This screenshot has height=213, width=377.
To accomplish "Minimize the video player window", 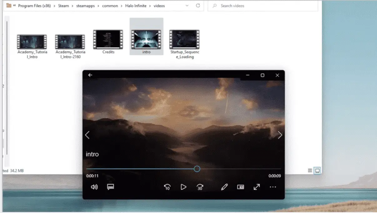I will coord(248,75).
